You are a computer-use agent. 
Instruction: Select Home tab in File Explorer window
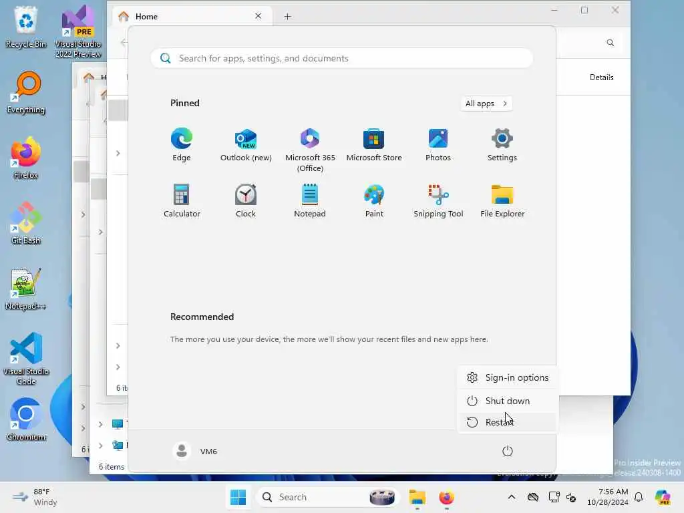coord(192,17)
